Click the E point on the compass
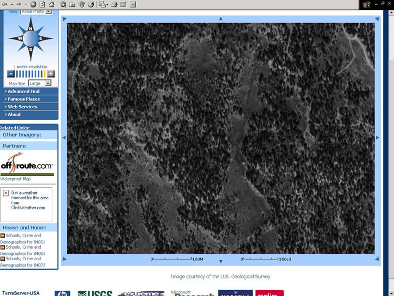 [x=40, y=38]
